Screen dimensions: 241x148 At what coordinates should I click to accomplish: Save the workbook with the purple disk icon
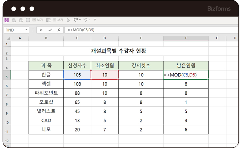(x=7, y=20)
